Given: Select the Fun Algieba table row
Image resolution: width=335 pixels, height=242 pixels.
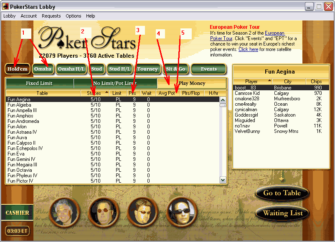Looking at the screenshot, I should pyautogui.click(x=113, y=105).
